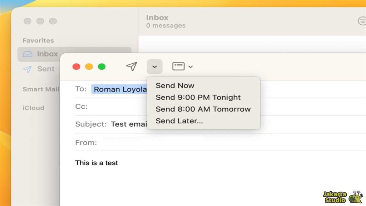366x206 pixels.
Task: Click the header fields icon in compose toolbar
Action: pos(179,66)
